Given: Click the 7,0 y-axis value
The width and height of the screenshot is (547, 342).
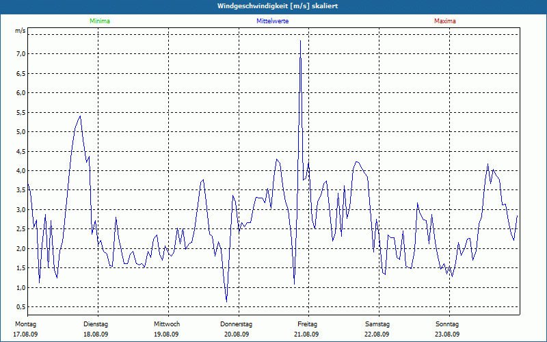Looking at the screenshot, I should click(x=21, y=54).
